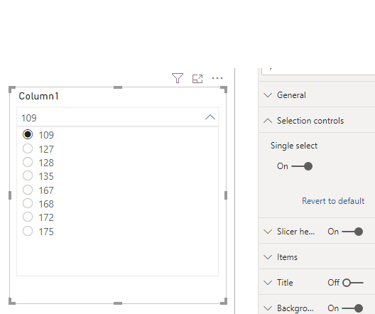Viewport: 375px width, 314px height.
Task: Select radio button for 175
Action: [x=28, y=231]
